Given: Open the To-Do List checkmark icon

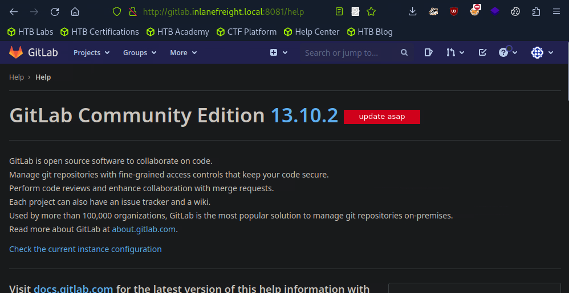Looking at the screenshot, I should 482,52.
